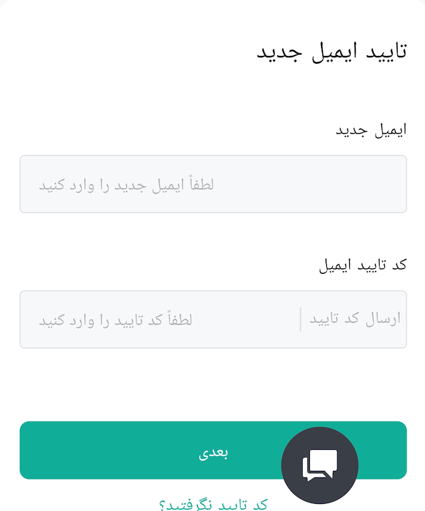This screenshot has width=425, height=511.
Task: Click the تایید ایمیل جدید page heading
Action: 332,51
